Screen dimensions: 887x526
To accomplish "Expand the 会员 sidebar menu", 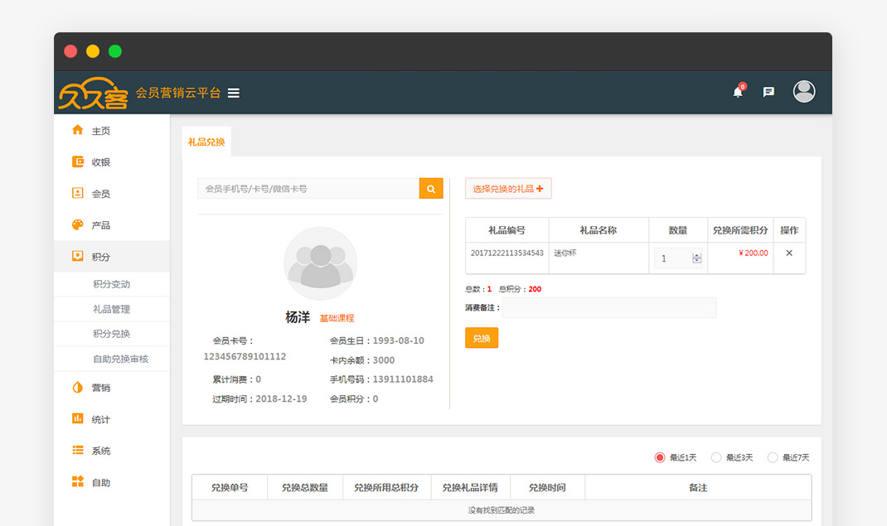I will pyautogui.click(x=101, y=194).
